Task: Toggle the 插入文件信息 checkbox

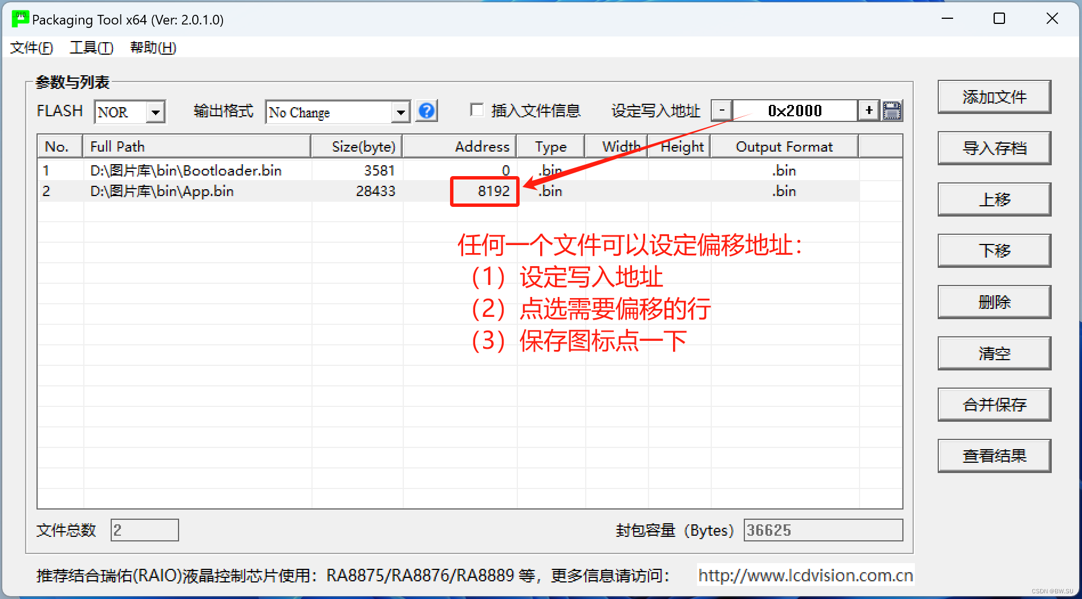Action: coord(477,110)
